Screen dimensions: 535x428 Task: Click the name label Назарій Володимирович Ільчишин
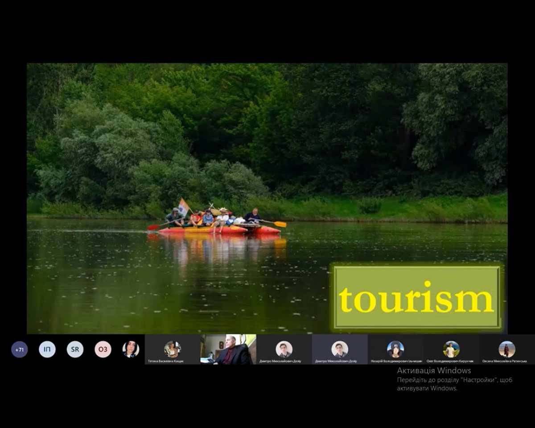point(396,361)
